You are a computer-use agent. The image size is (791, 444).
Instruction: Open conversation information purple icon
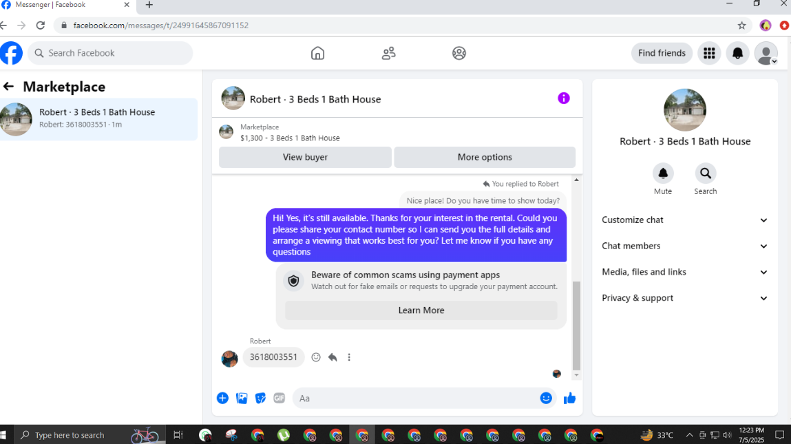click(564, 98)
